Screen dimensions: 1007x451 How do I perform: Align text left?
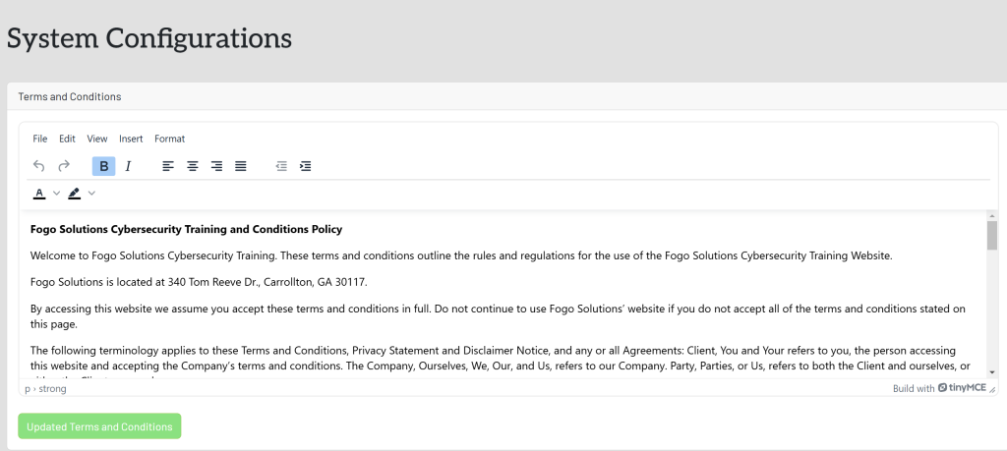point(168,166)
